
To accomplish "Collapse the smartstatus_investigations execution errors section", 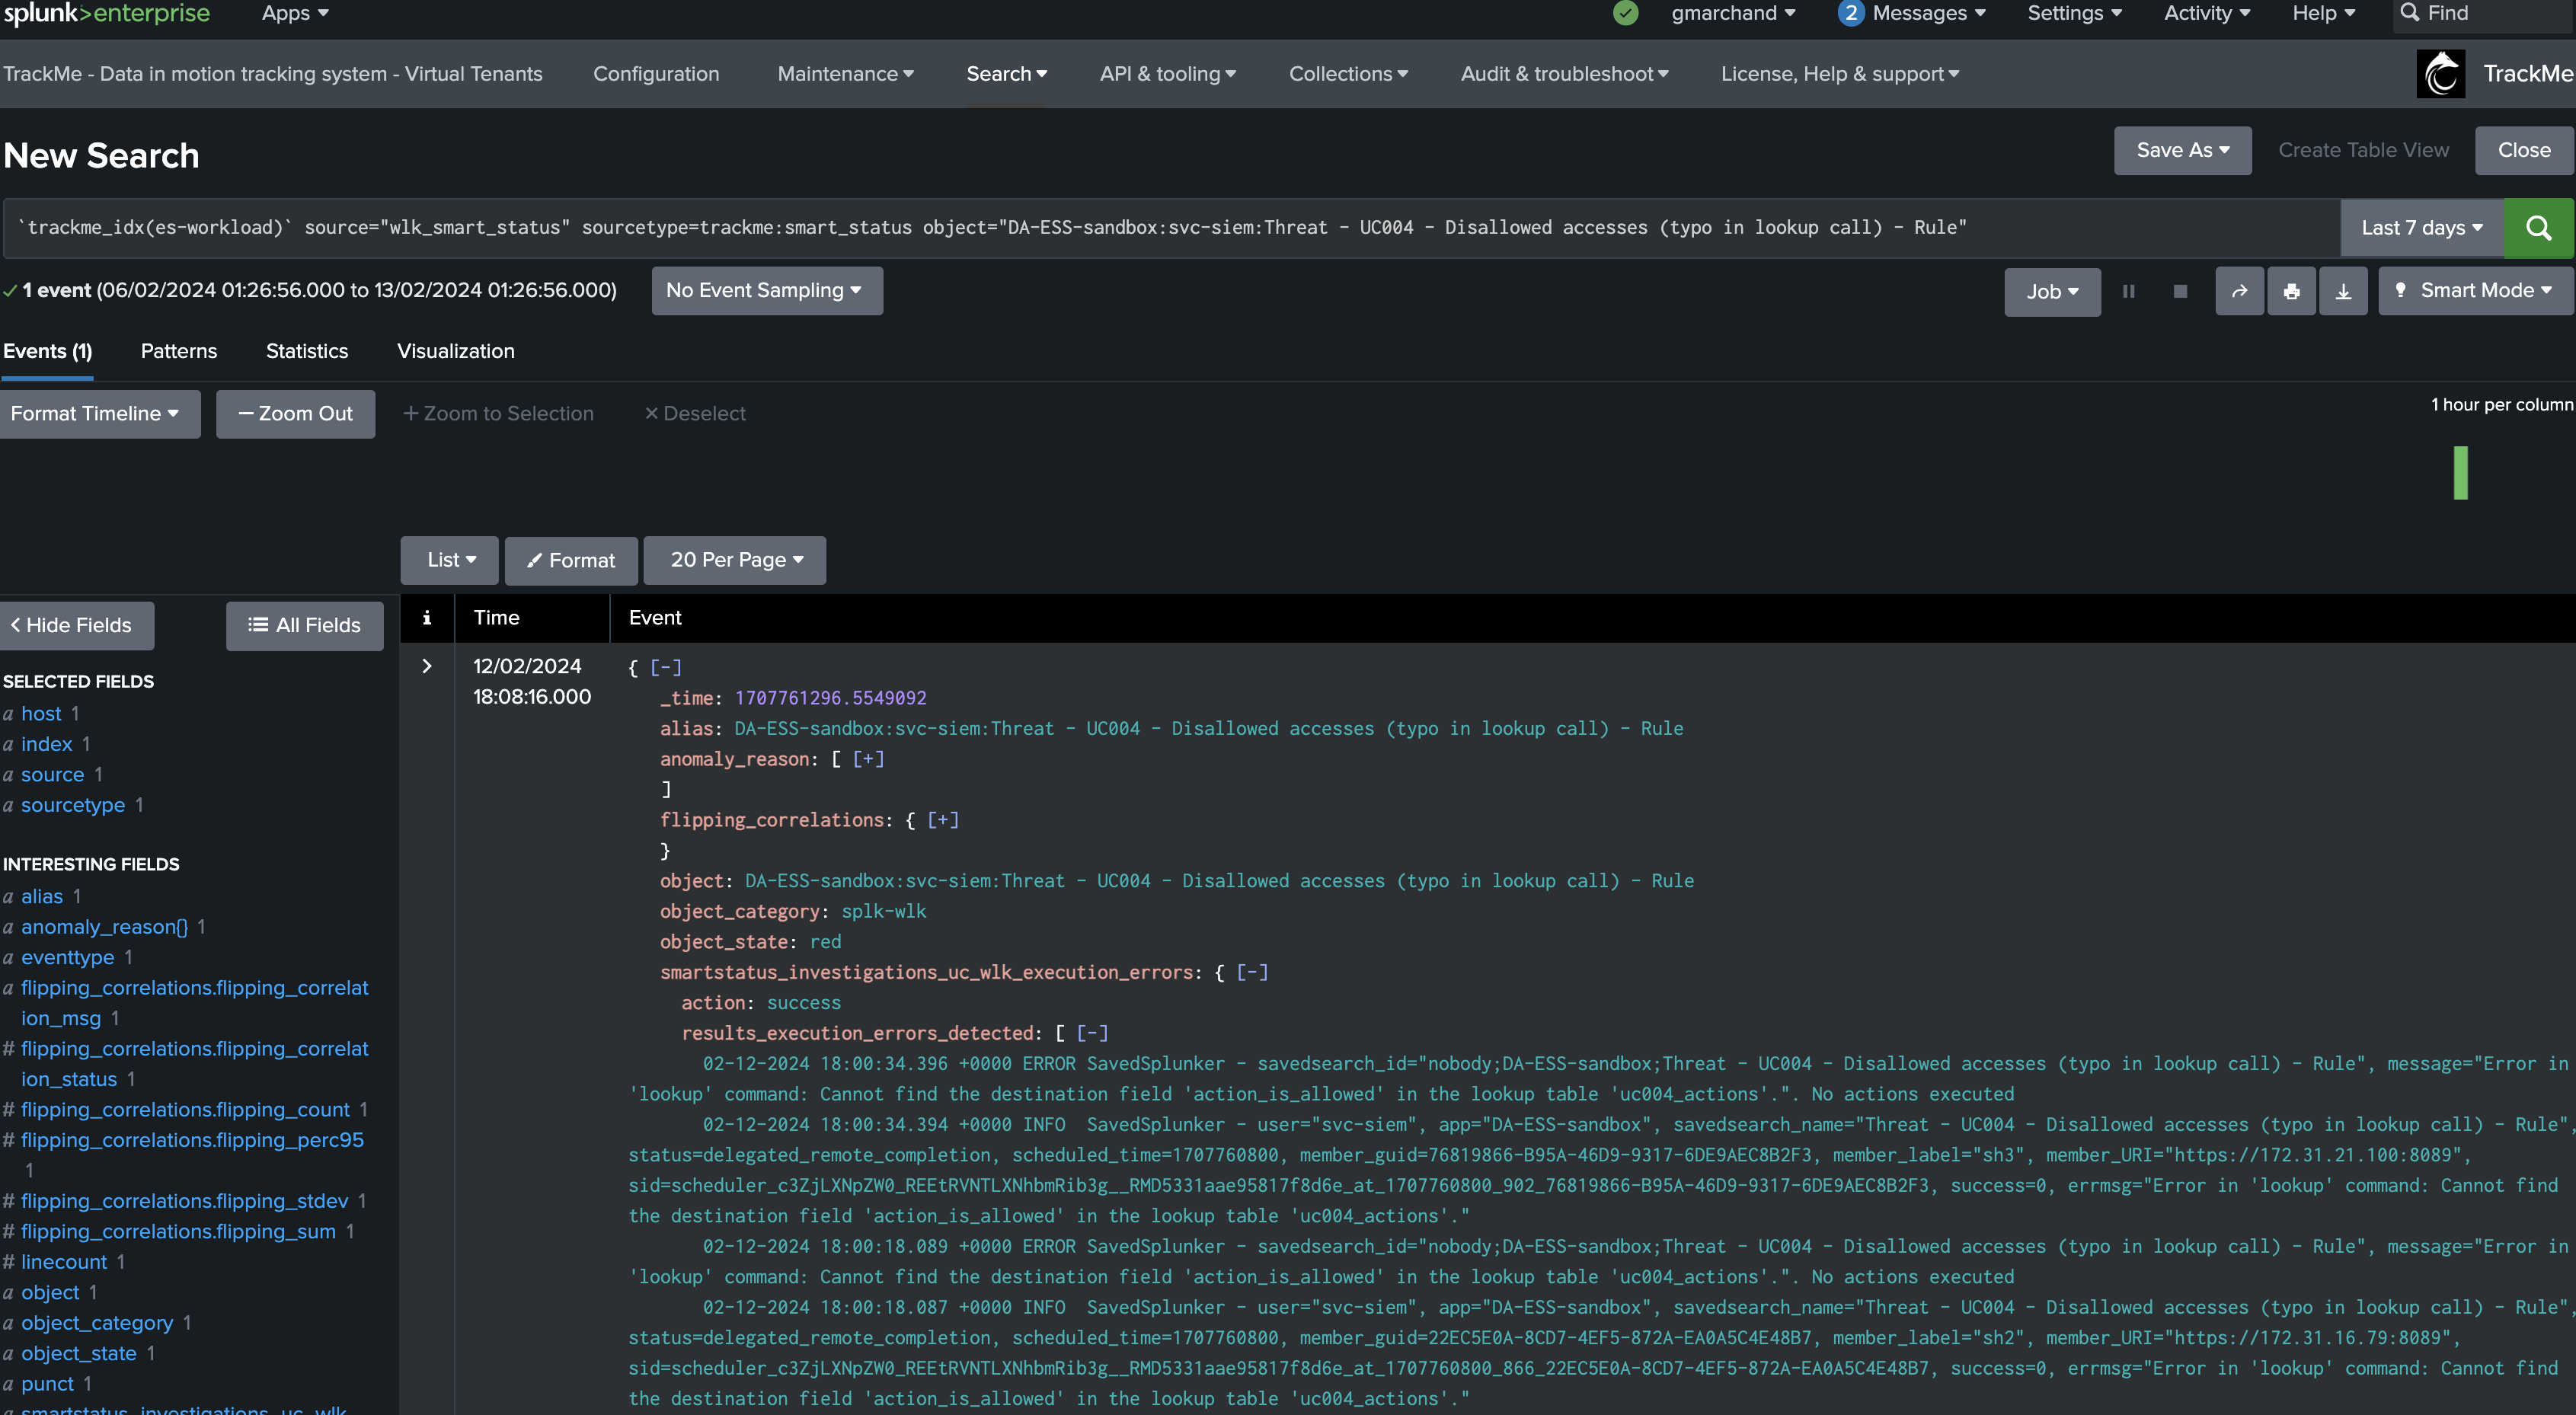I will tap(1252, 972).
